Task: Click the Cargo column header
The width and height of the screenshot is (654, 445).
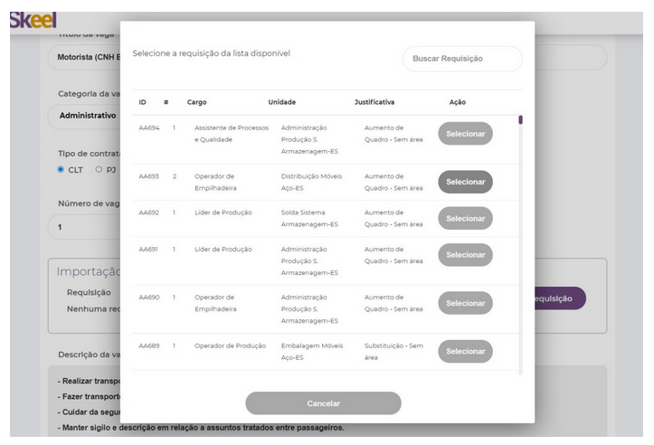Action: click(196, 102)
